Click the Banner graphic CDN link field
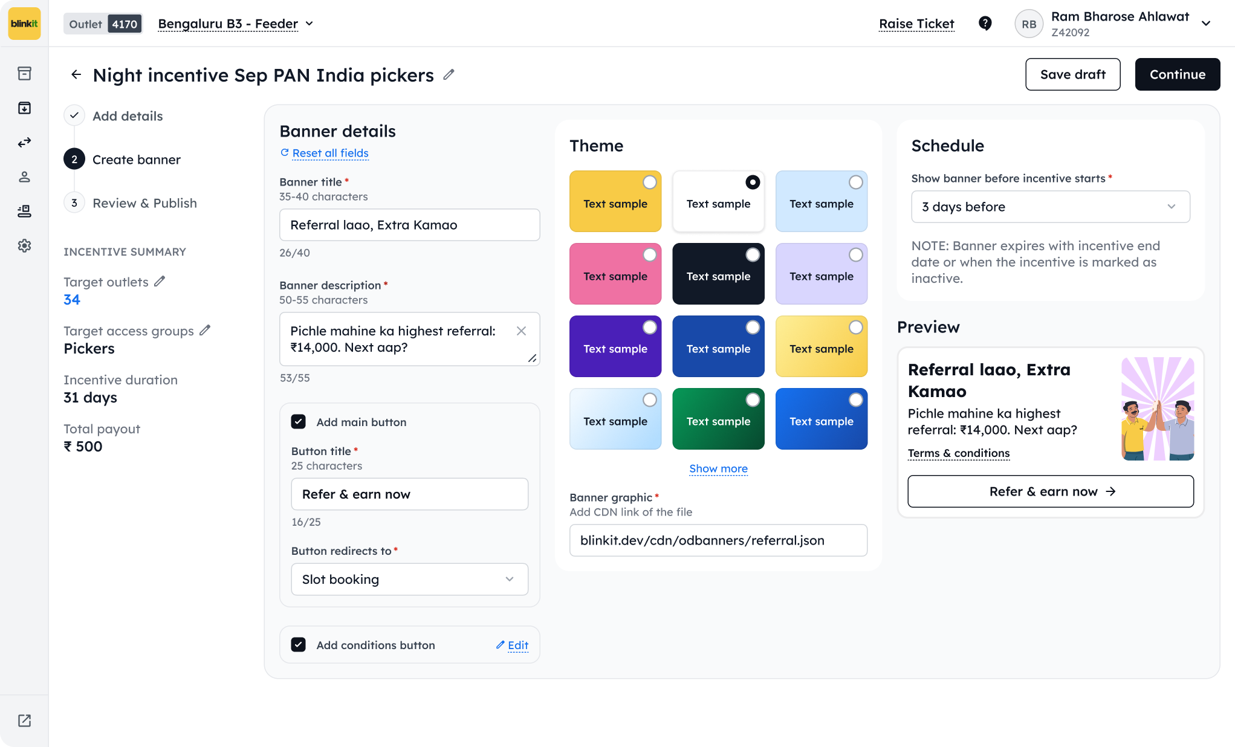The image size is (1235, 747). [718, 540]
